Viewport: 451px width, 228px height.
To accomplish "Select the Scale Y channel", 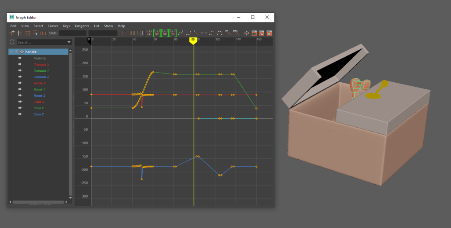I will point(39,108).
